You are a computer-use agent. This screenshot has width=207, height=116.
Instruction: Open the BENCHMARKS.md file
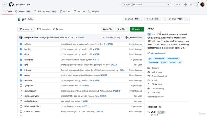33,106
